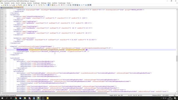Open the Function List toolbar icon
Screen dimensions: 178x100
point(55,5)
